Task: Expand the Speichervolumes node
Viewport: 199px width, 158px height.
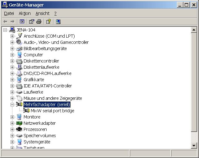Action: click(x=12, y=136)
